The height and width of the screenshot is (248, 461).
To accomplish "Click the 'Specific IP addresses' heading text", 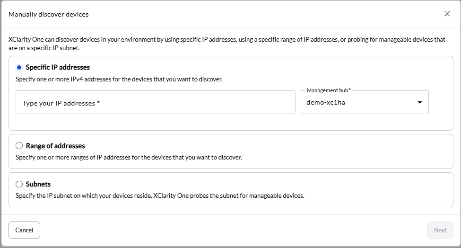I will [x=58, y=67].
